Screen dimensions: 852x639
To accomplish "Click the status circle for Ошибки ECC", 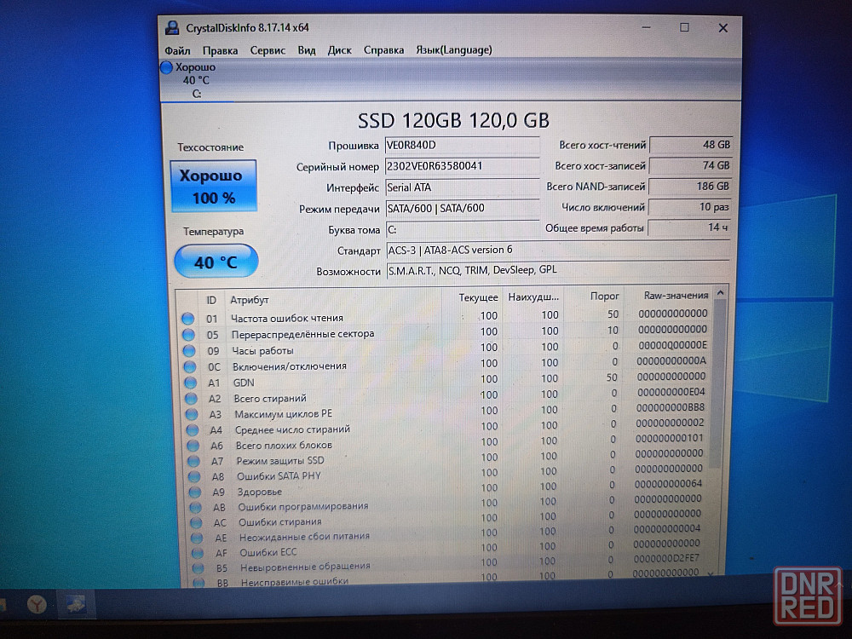I will [x=198, y=553].
